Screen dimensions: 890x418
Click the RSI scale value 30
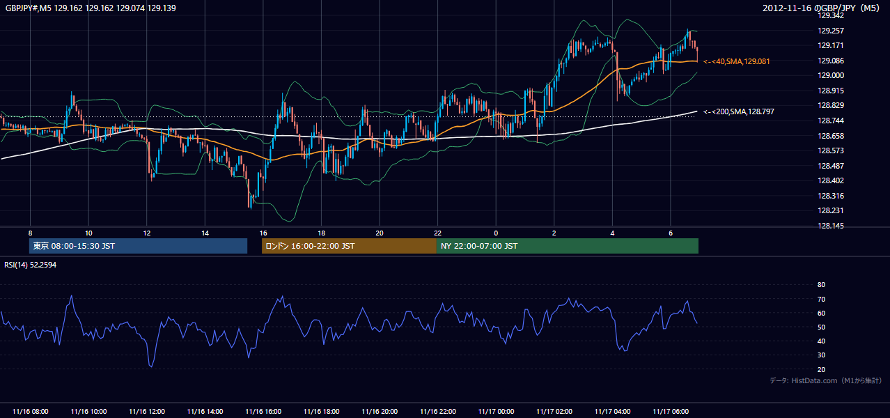tap(822, 355)
